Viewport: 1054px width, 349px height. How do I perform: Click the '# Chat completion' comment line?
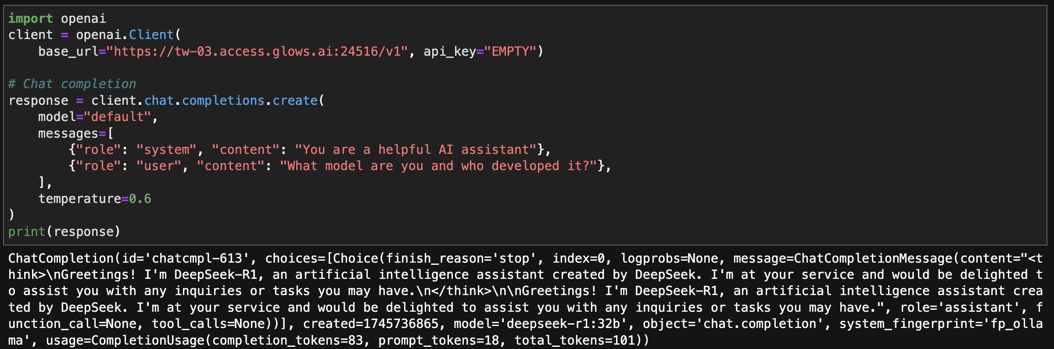pos(72,84)
